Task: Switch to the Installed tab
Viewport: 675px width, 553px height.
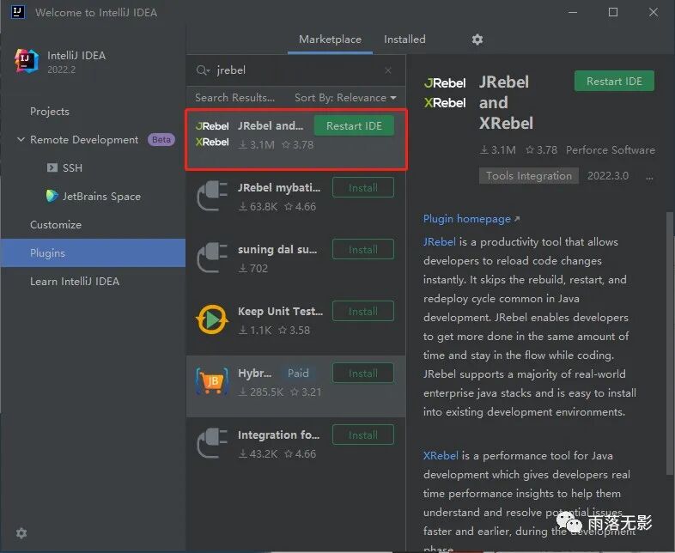Action: point(404,39)
